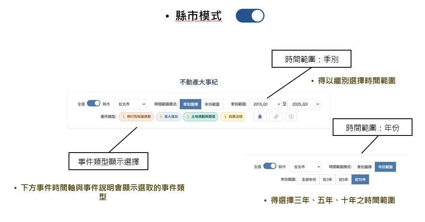425x222 pixels.
Task: Select the highlighted 季別選擇 mode tab
Action: click(x=190, y=104)
